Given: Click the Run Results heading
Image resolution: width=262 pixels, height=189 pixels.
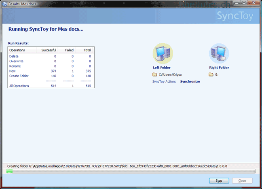Looking at the screenshot, I should [x=18, y=43].
